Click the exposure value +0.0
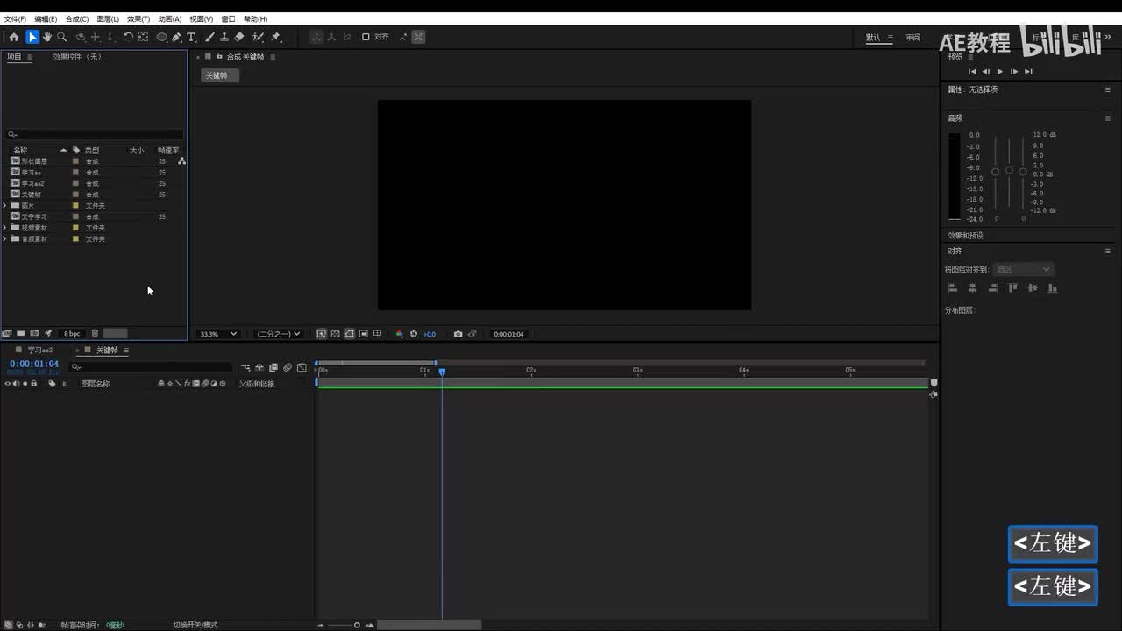The image size is (1122, 631). [430, 334]
